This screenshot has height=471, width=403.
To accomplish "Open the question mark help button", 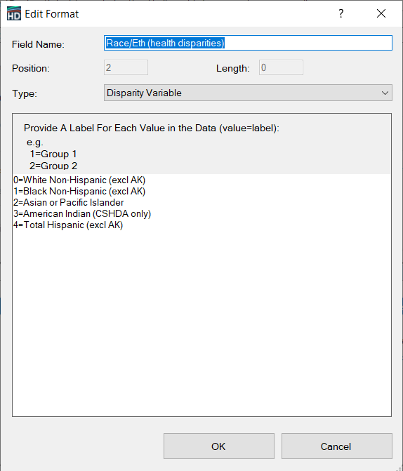I will tap(341, 13).
